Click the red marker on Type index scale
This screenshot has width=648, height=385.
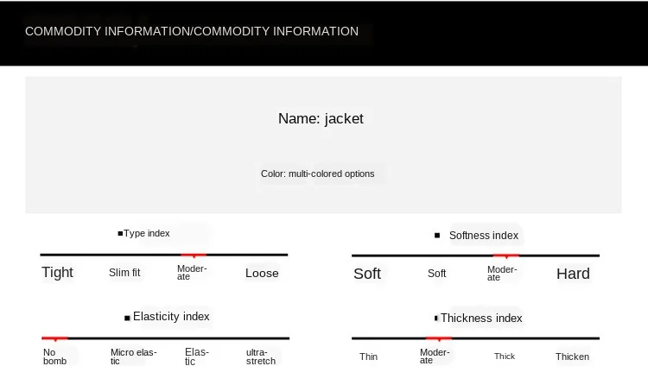(194, 256)
